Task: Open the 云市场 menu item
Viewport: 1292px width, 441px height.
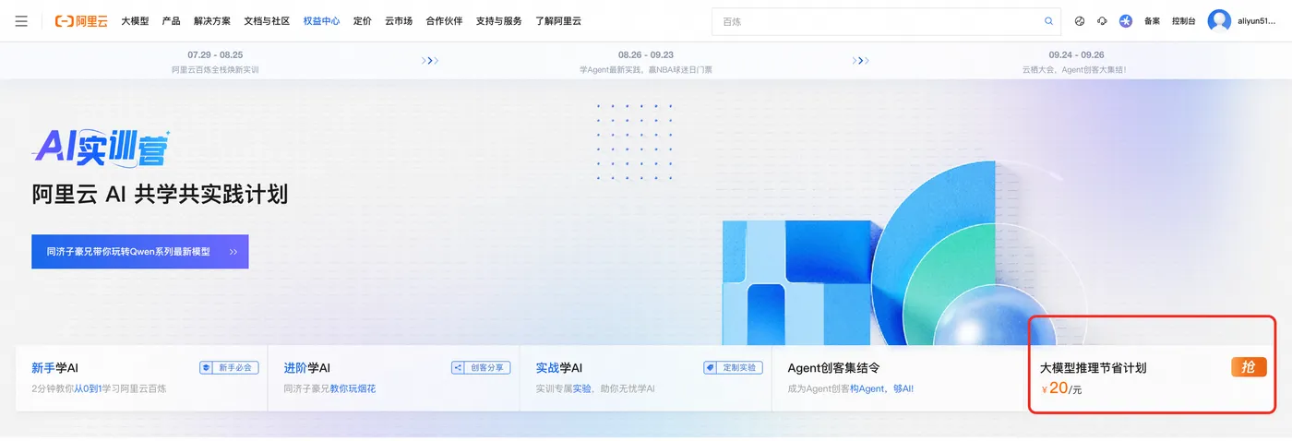Action: coord(399,20)
